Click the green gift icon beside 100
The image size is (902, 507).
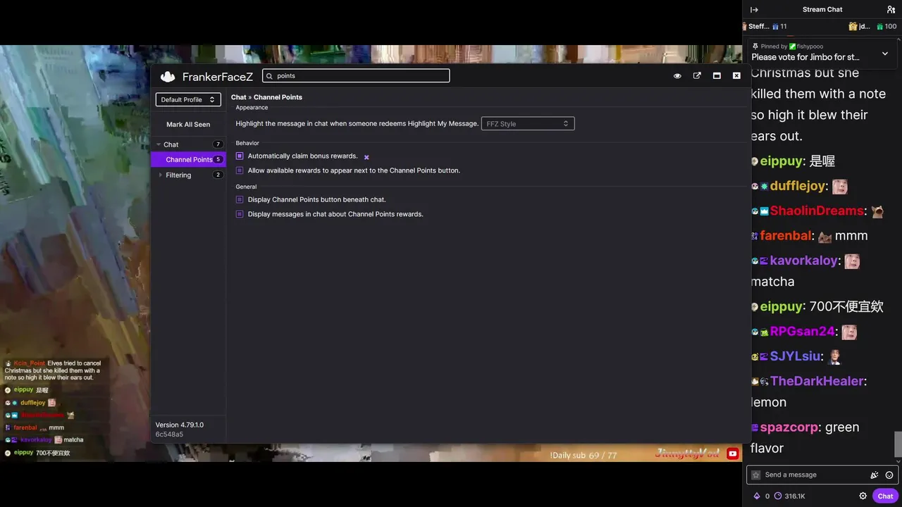pyautogui.click(x=880, y=27)
